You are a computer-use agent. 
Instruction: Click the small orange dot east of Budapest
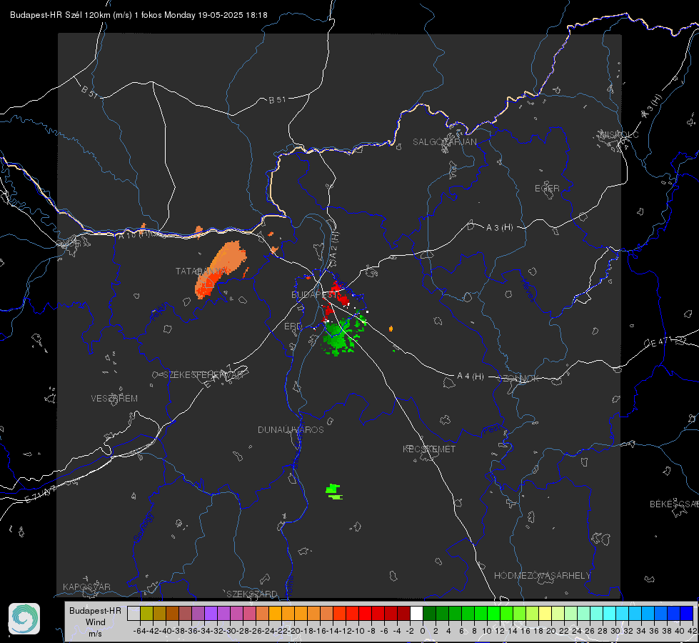(x=391, y=329)
